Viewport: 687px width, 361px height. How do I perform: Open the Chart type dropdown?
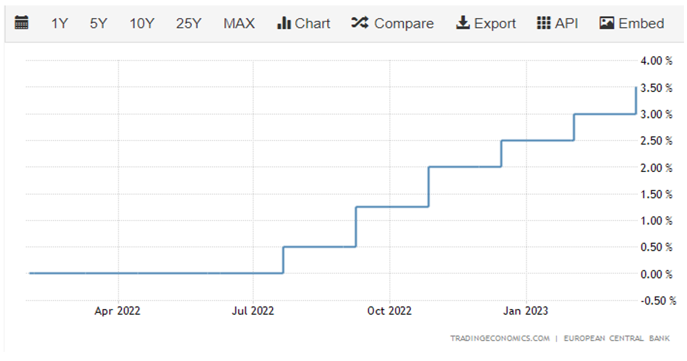coord(313,24)
